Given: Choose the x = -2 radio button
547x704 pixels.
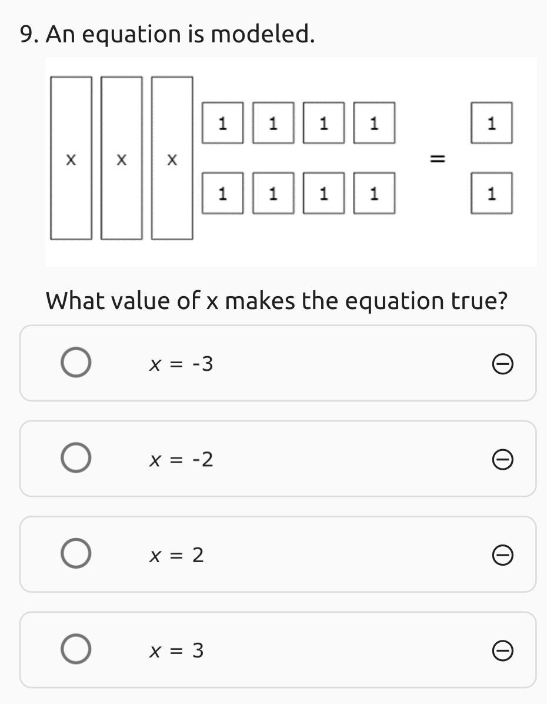Looking at the screenshot, I should pyautogui.click(x=76, y=457).
